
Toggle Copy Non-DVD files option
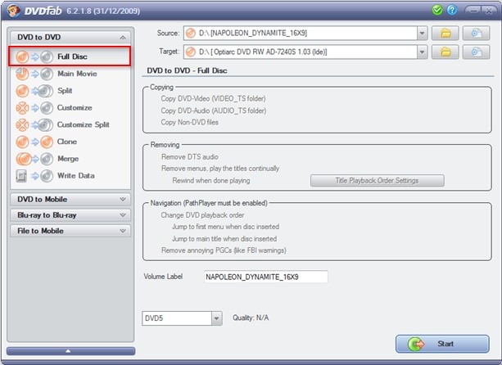tap(189, 123)
